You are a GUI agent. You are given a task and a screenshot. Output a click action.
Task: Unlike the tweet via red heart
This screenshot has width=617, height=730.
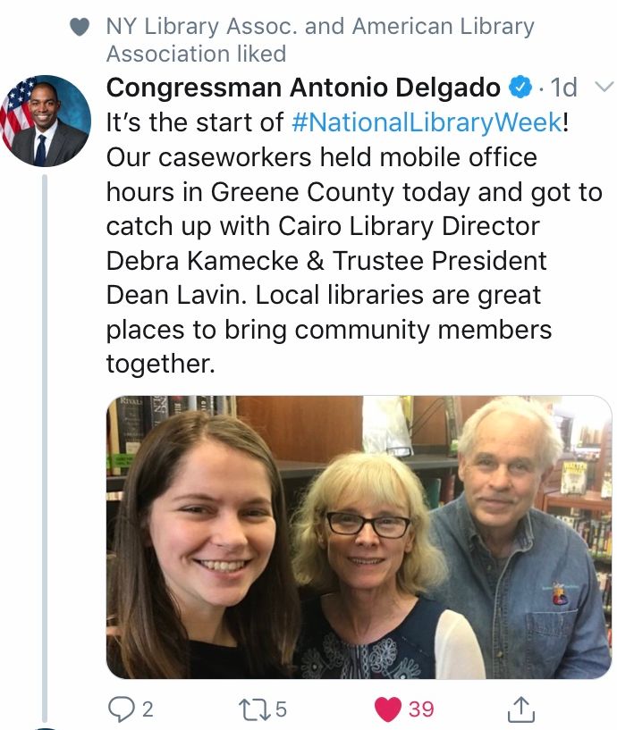click(388, 709)
